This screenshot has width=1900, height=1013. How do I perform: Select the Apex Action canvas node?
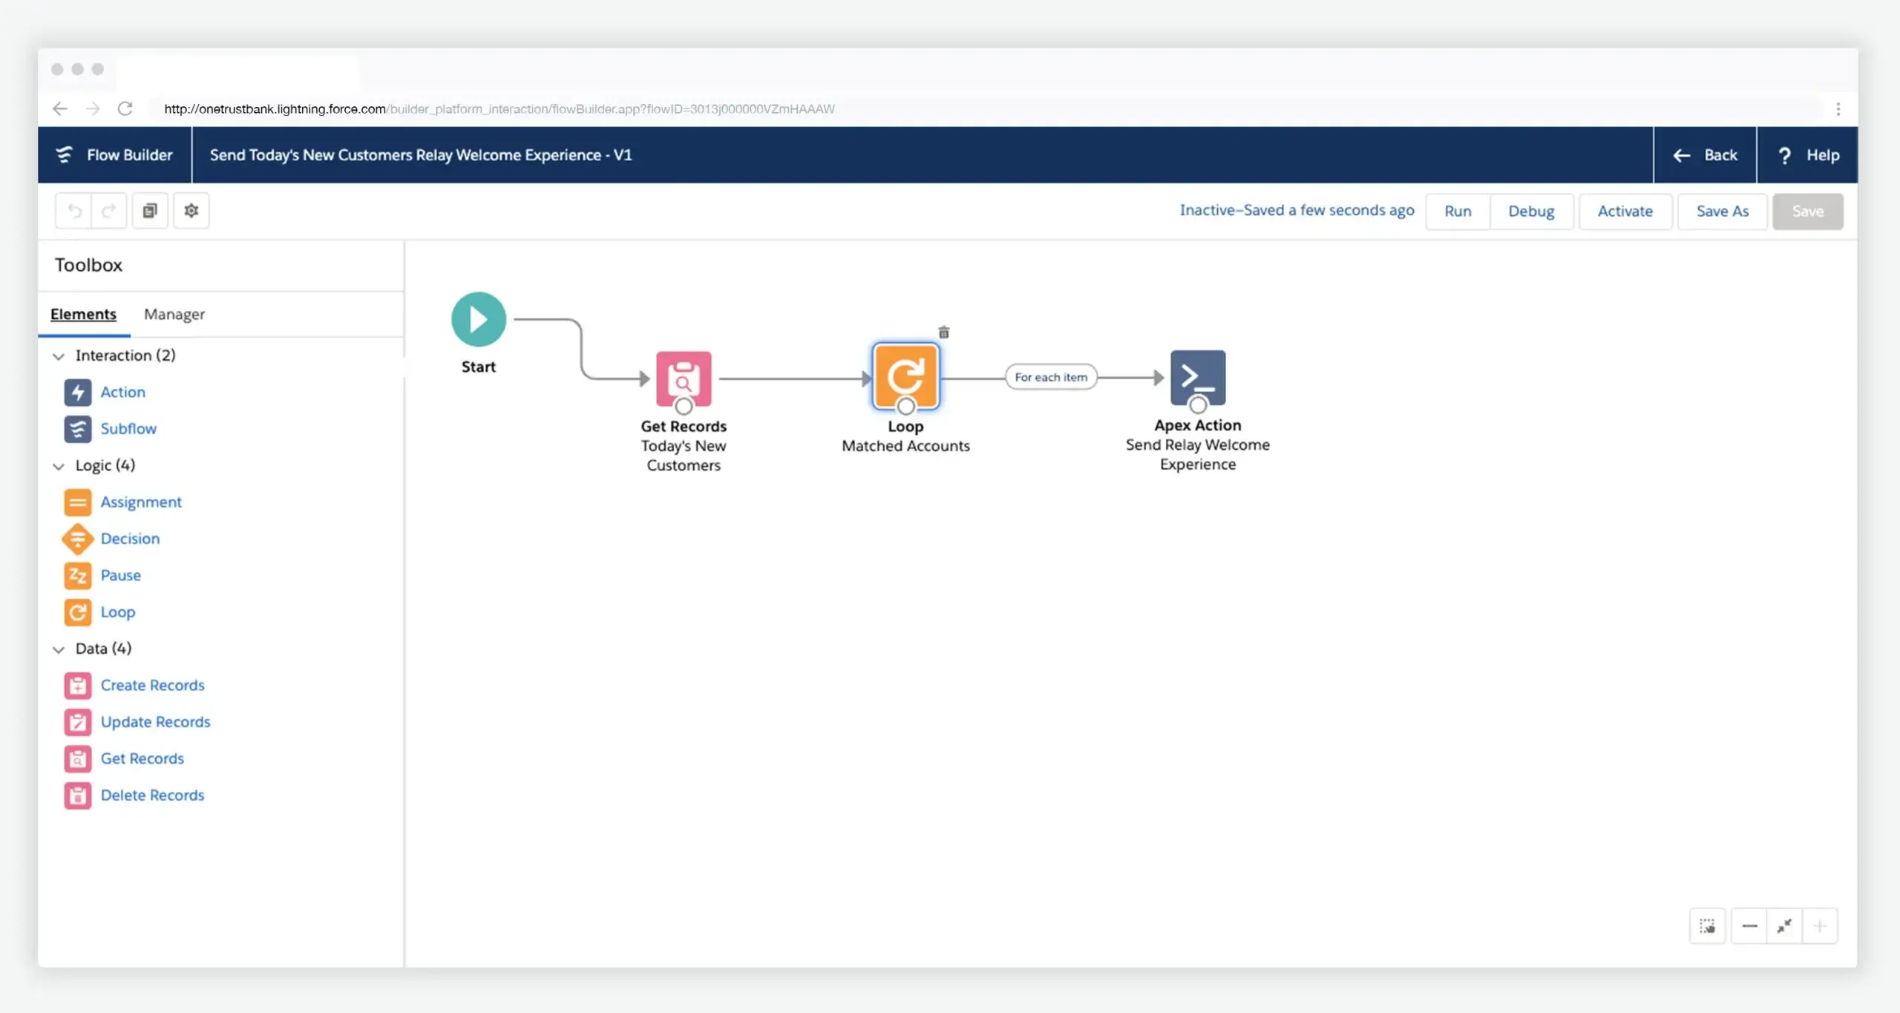[1198, 378]
